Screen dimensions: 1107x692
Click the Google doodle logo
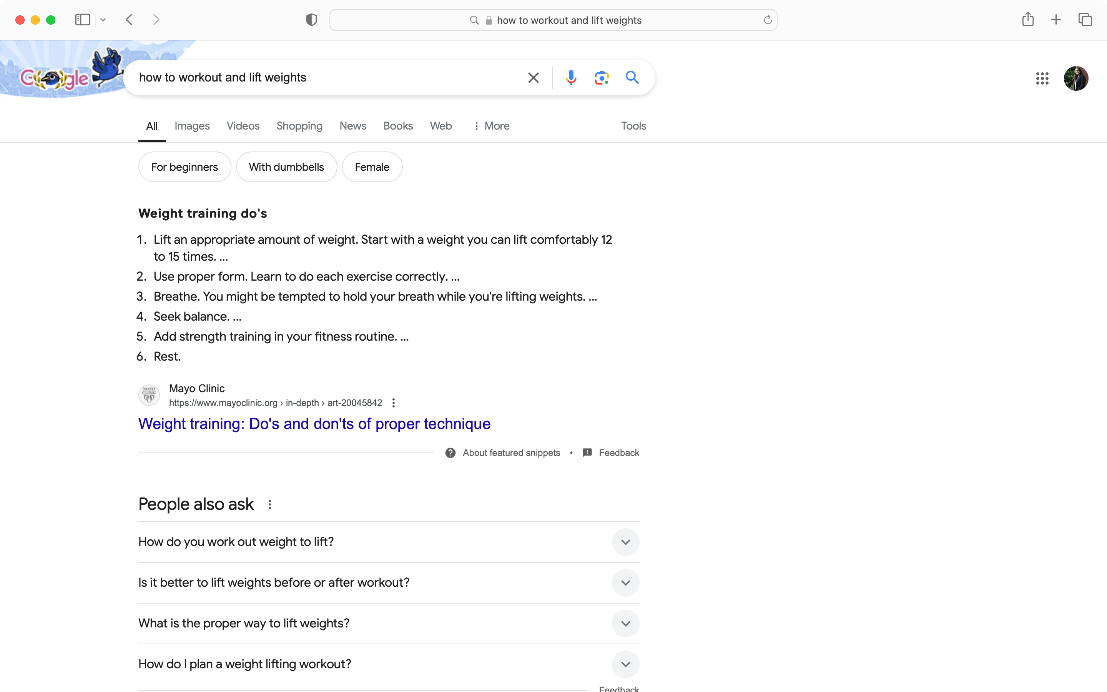[62, 73]
